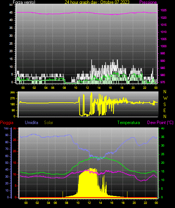Click the '1010' pressure axis value
The image size is (175, 208).
(x=163, y=32)
